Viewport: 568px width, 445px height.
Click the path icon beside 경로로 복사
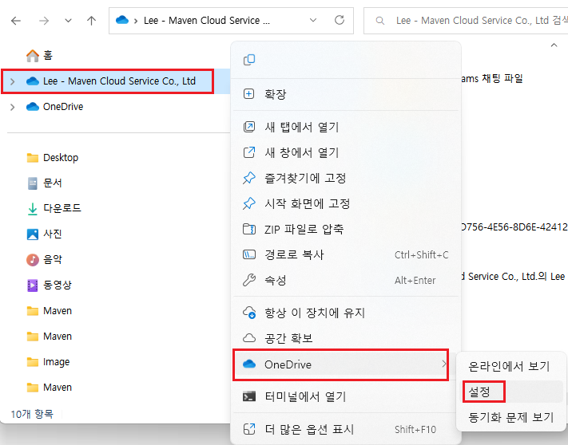point(249,254)
